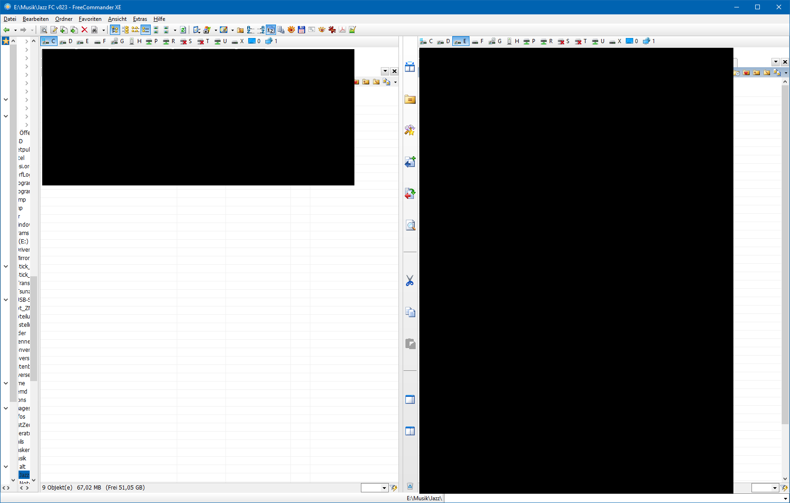
Task: Select drive C in left panel
Action: pos(49,41)
